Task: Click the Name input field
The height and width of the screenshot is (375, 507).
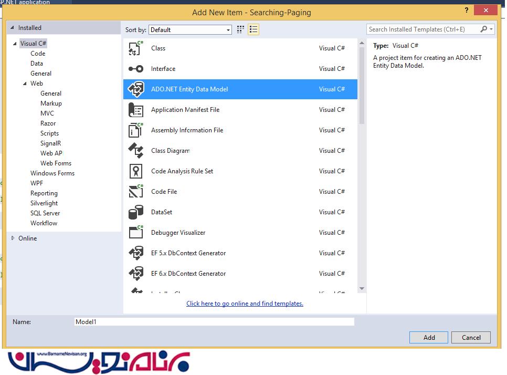Action: (214, 322)
